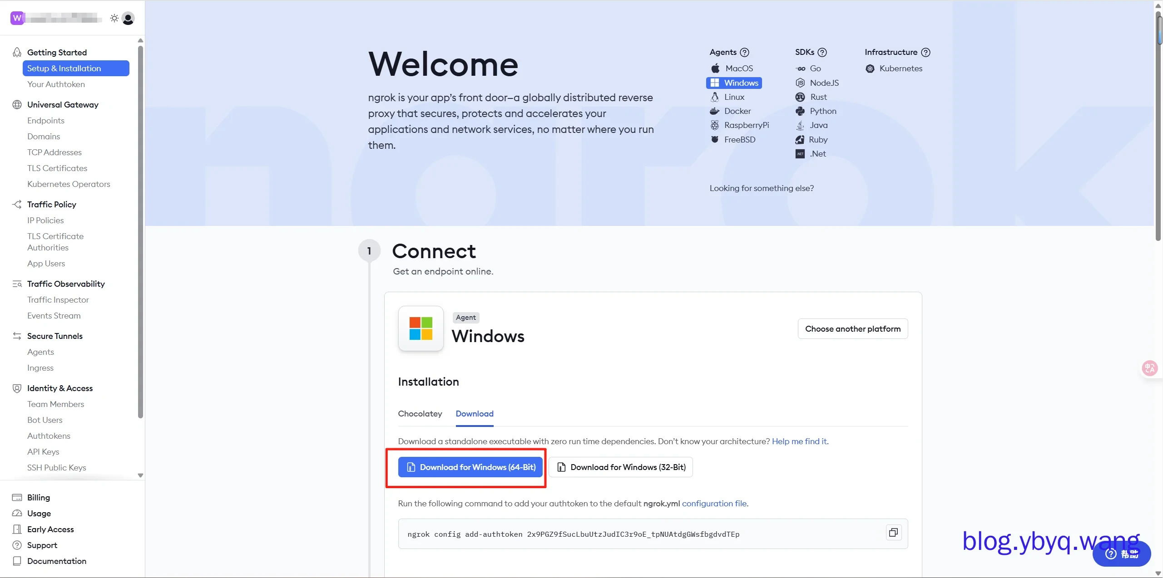Copy the authtoken command with copy icon
The height and width of the screenshot is (578, 1163).
pos(893,532)
